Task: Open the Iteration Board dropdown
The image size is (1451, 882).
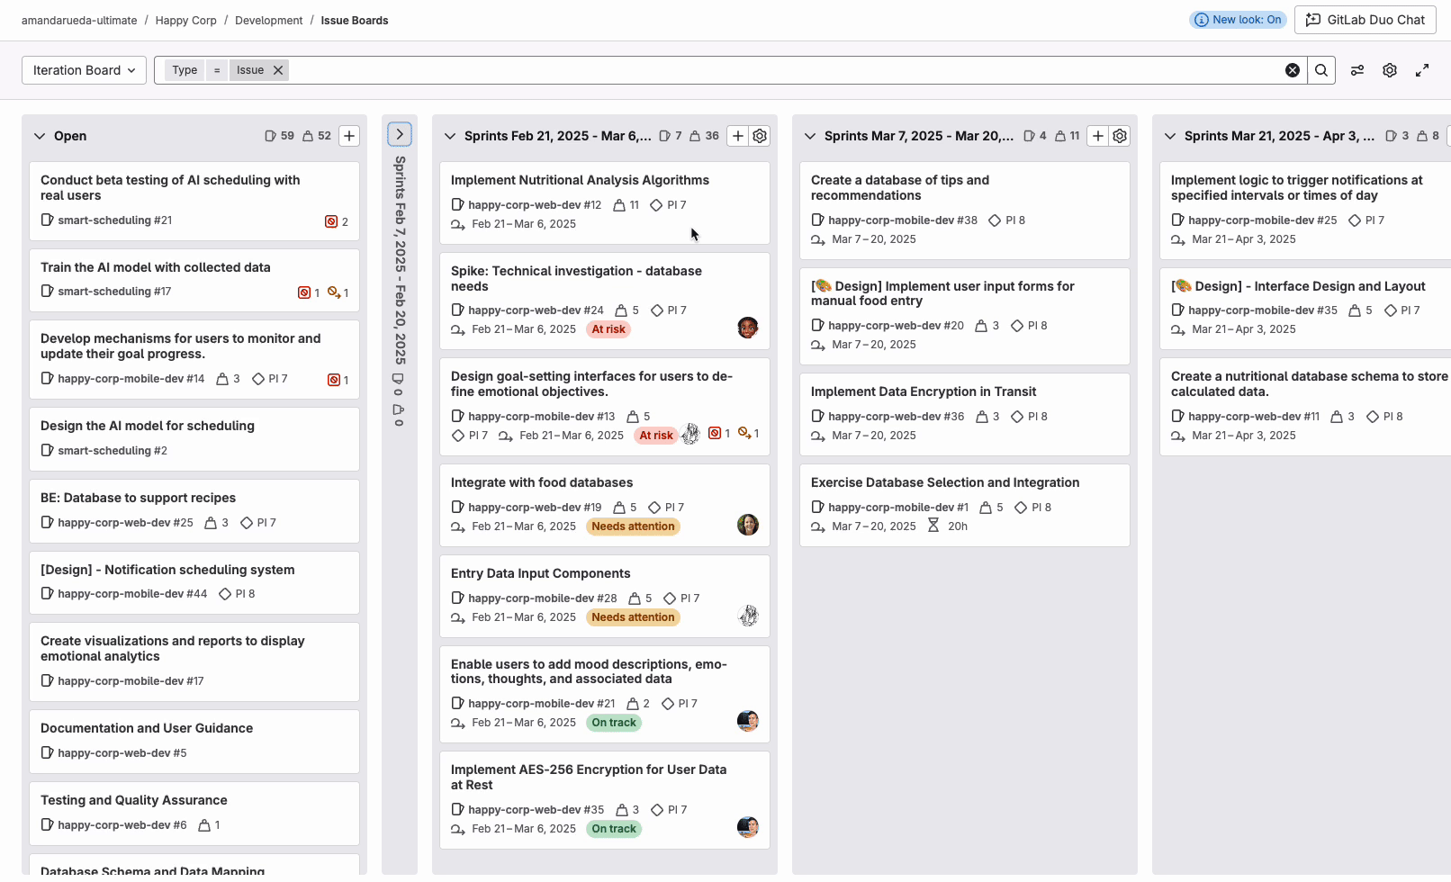Action: tap(84, 70)
